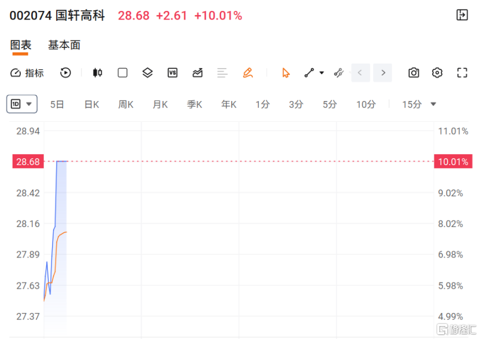Select the 月K period
Viewport: 480px width, 339px height.
pos(160,105)
